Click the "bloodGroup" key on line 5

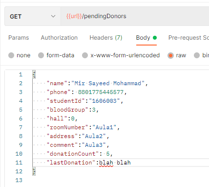click(67, 110)
